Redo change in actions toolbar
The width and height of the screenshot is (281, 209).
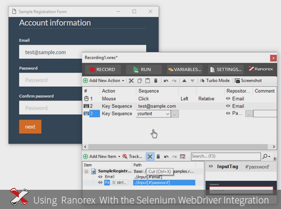(174, 81)
